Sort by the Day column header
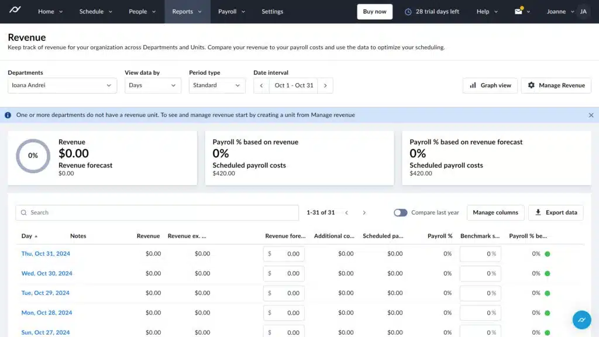599x337 pixels. [27, 236]
